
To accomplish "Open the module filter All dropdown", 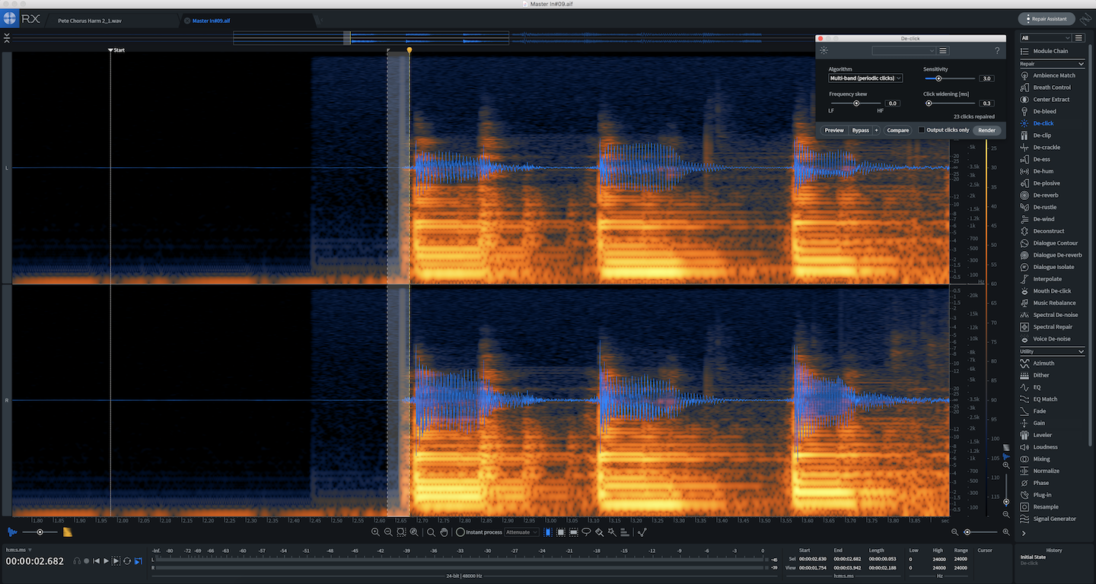I will tap(1046, 38).
